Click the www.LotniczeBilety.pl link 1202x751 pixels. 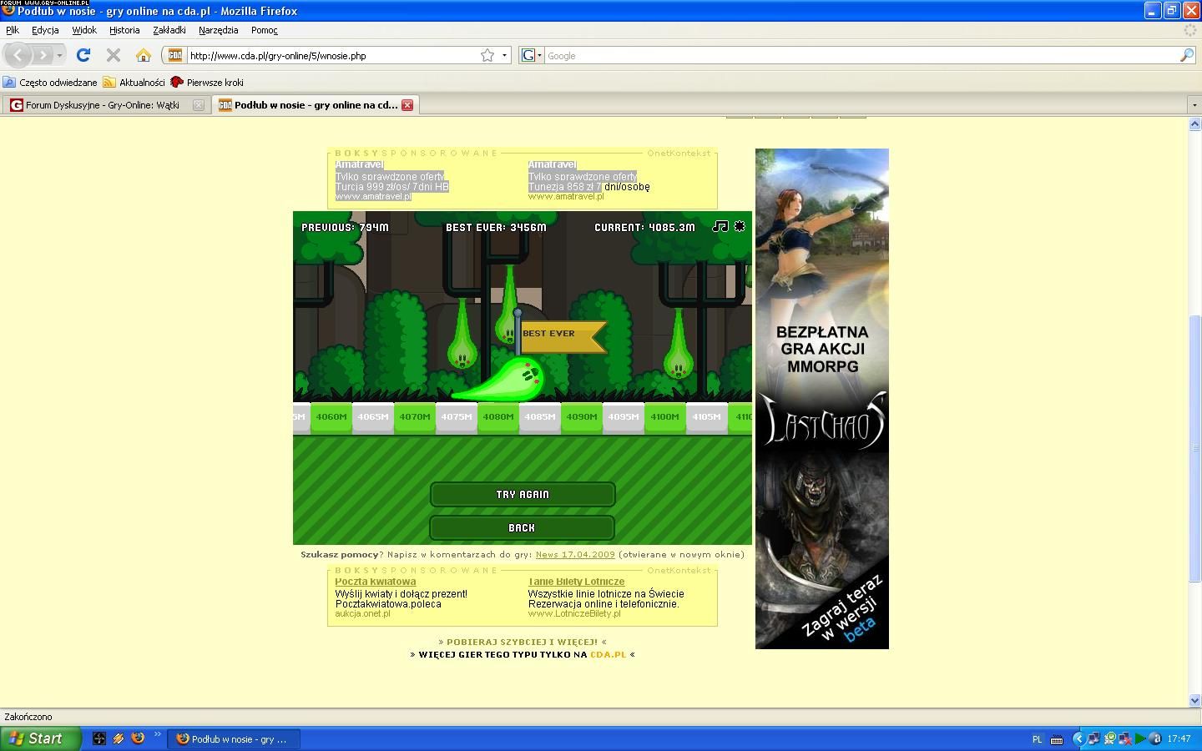[574, 613]
